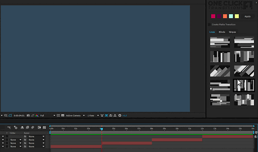
Task: Select the orange color swatch
Action: pyautogui.click(x=225, y=16)
